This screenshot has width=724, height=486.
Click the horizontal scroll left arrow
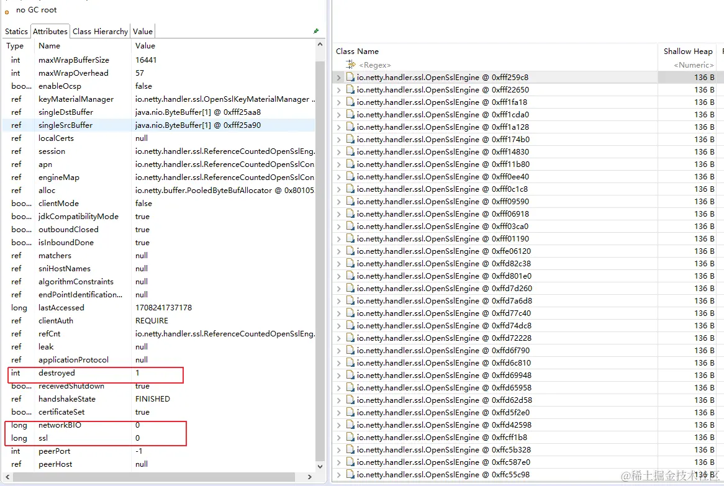coord(7,477)
